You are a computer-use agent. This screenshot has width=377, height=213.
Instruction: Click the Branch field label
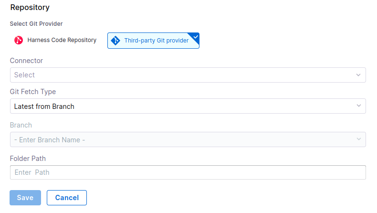[x=21, y=125]
